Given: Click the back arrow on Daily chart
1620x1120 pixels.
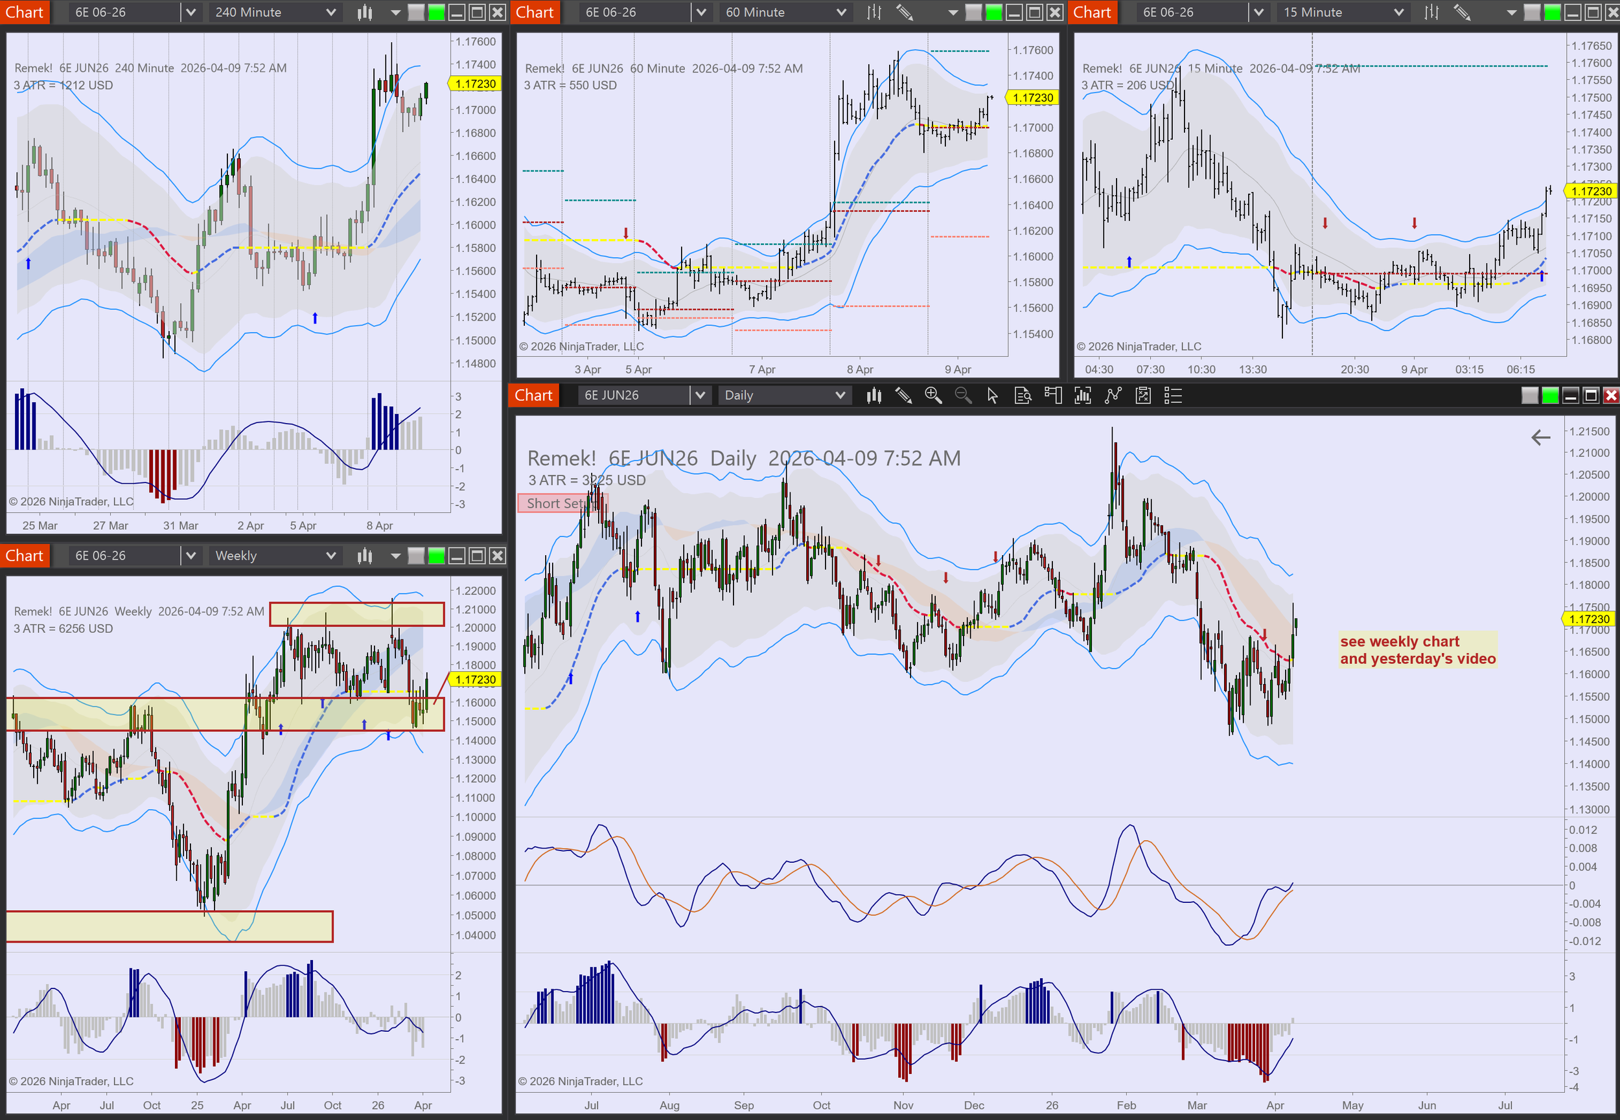Looking at the screenshot, I should (x=1540, y=438).
